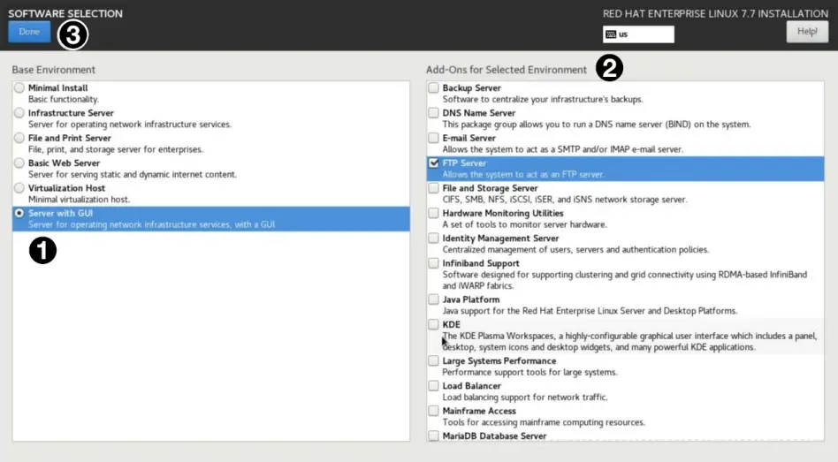Viewport: 838px width, 462px height.
Task: Click 'Basic functionality.' description text
Action: point(64,99)
